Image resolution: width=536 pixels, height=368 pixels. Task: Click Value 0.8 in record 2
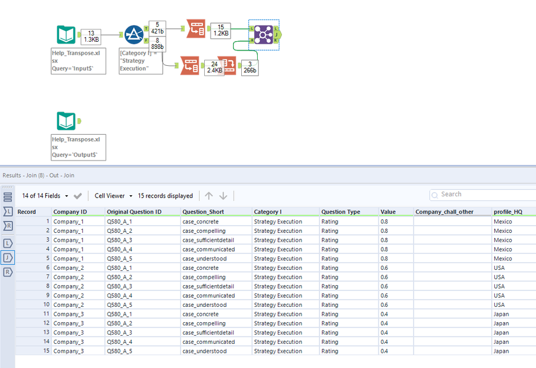(x=396, y=231)
